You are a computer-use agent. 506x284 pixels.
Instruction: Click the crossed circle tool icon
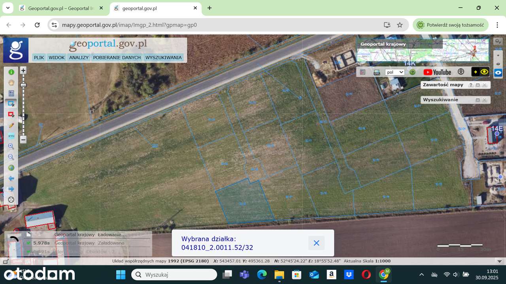pos(11,200)
